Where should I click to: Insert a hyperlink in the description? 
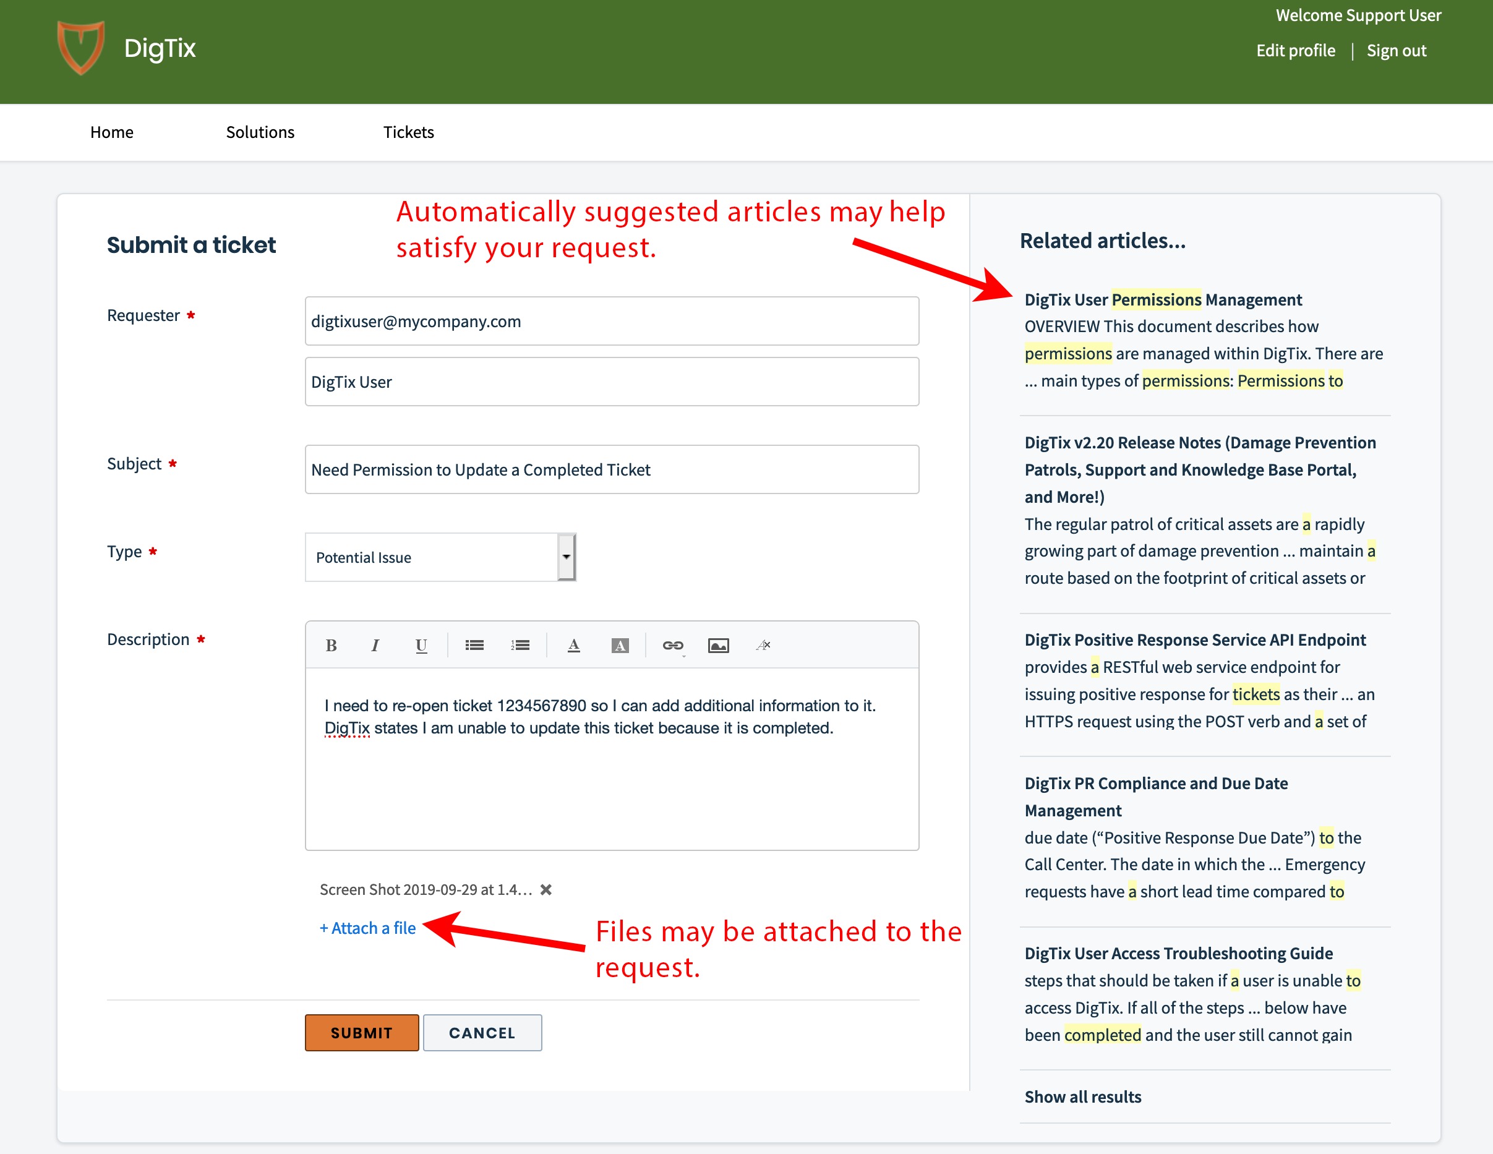(x=673, y=646)
